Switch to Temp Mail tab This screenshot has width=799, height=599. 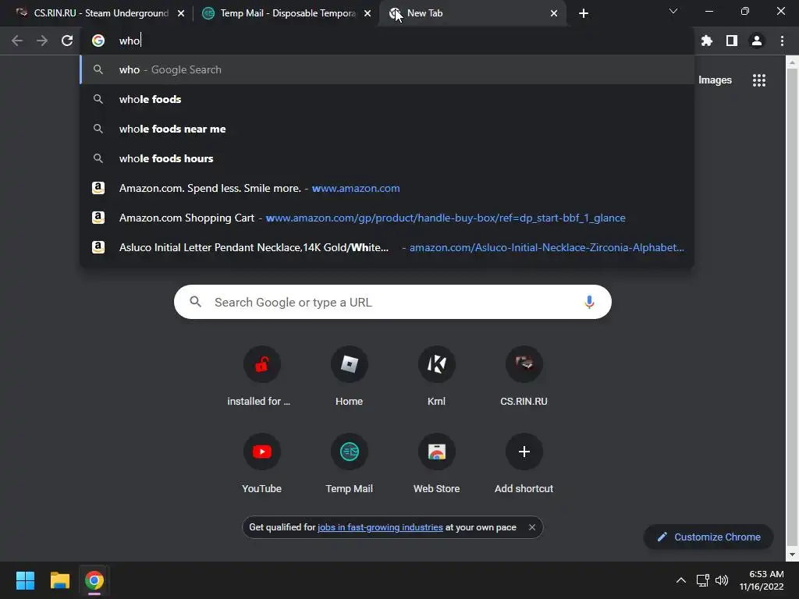tap(286, 13)
